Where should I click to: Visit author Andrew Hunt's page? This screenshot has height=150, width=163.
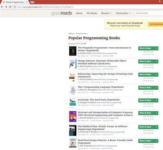(x=86, y=53)
